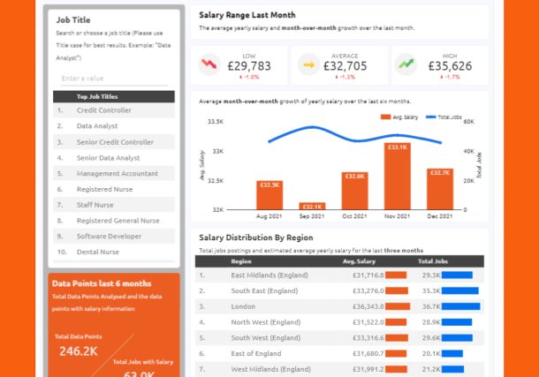The height and width of the screenshot is (377, 539).
Task: Choose Senior Data Analyst in job titles
Action: [109, 158]
